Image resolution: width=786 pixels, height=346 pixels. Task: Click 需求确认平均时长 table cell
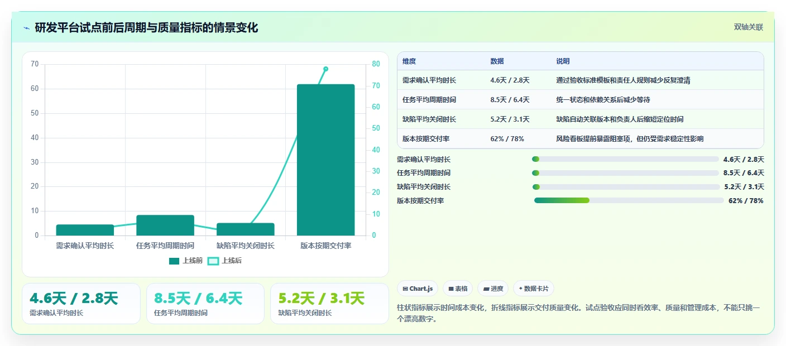pyautogui.click(x=429, y=80)
